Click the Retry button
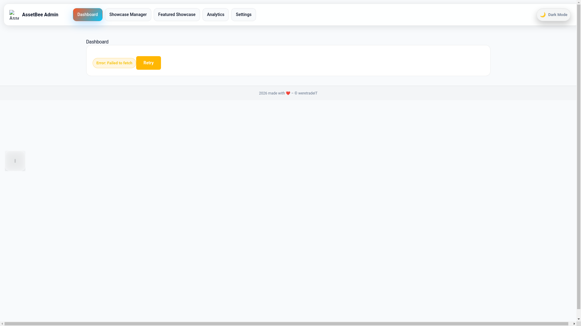 [149, 63]
